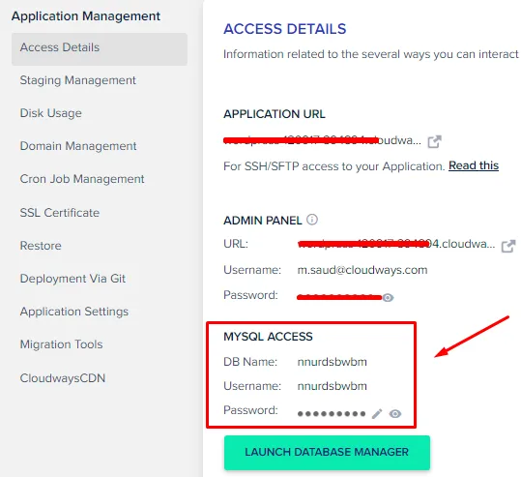
Task: Go to Application Settings
Action: coord(74,312)
